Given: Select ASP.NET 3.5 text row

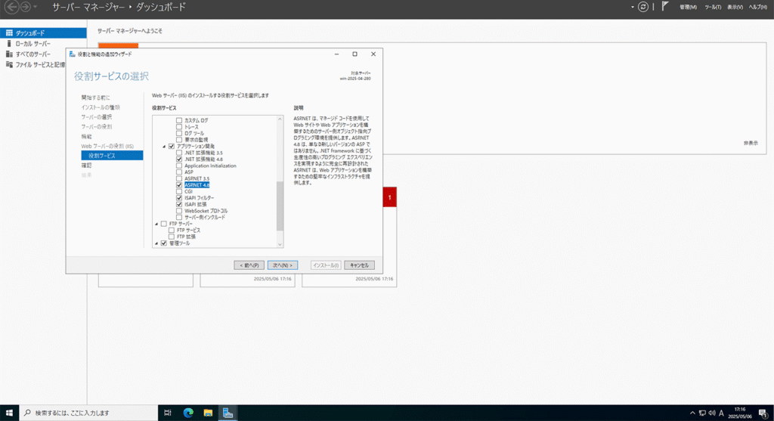Looking at the screenshot, I should (197, 178).
